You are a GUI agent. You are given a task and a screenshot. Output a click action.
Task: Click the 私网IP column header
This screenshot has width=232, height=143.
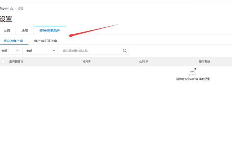tap(87, 61)
